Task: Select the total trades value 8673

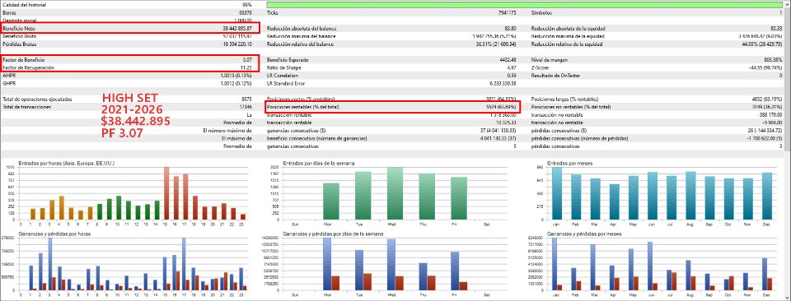Action: 247,100
